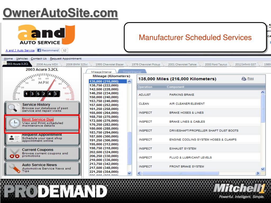Click the Request Appointment contact card icon

pos(15,138)
